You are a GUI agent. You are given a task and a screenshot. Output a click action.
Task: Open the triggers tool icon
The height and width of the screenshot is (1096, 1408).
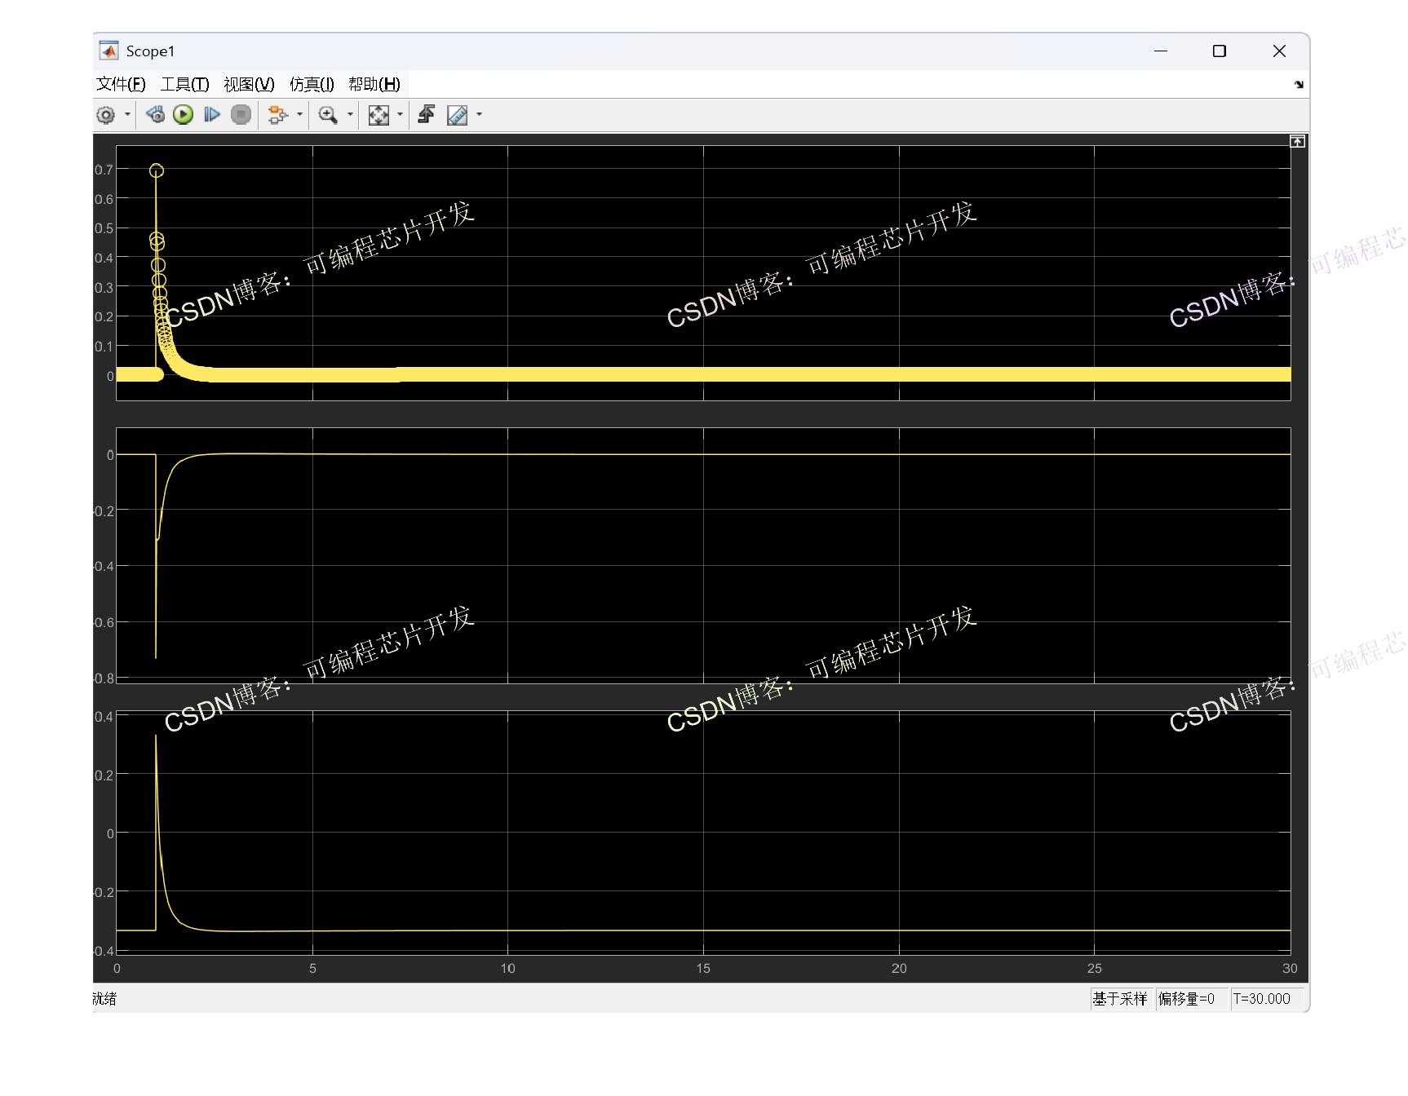point(426,115)
